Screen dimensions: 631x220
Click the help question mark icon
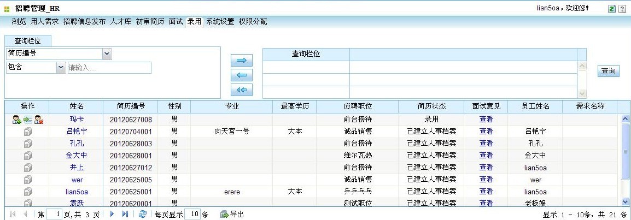pyautogui.click(x=622, y=9)
